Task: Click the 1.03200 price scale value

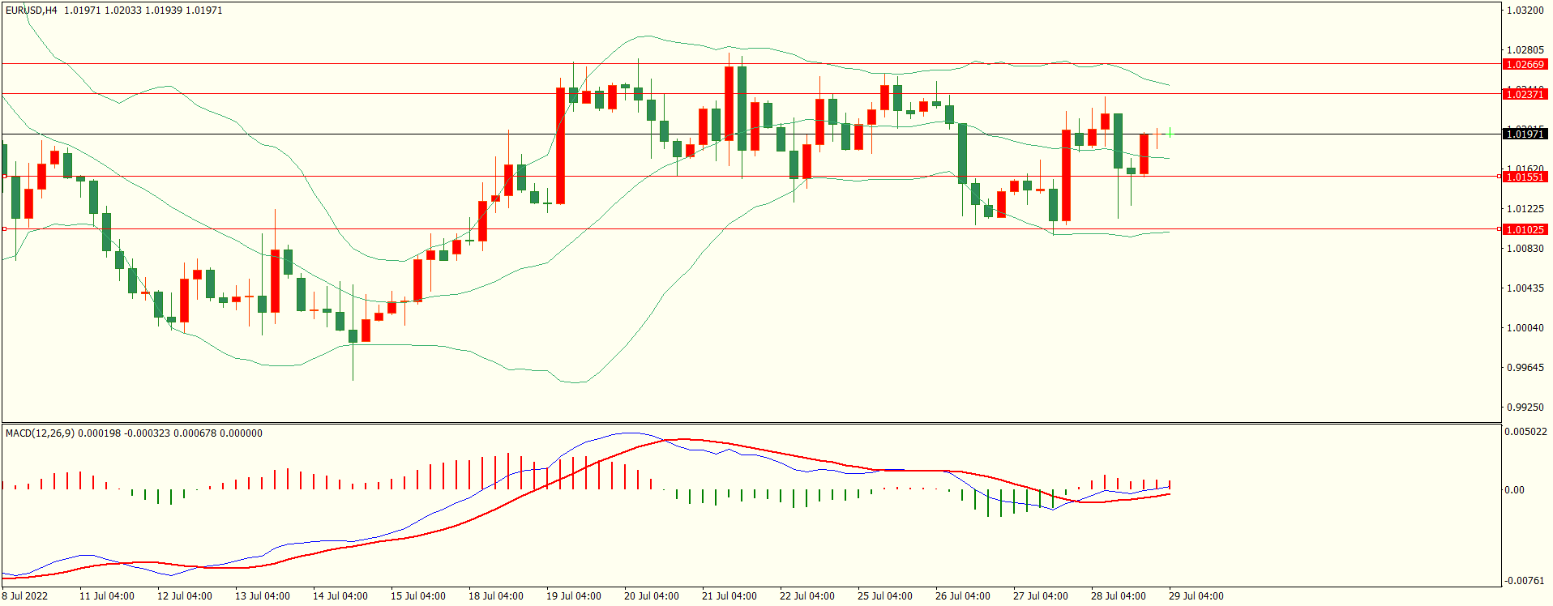Action: pos(1525,11)
